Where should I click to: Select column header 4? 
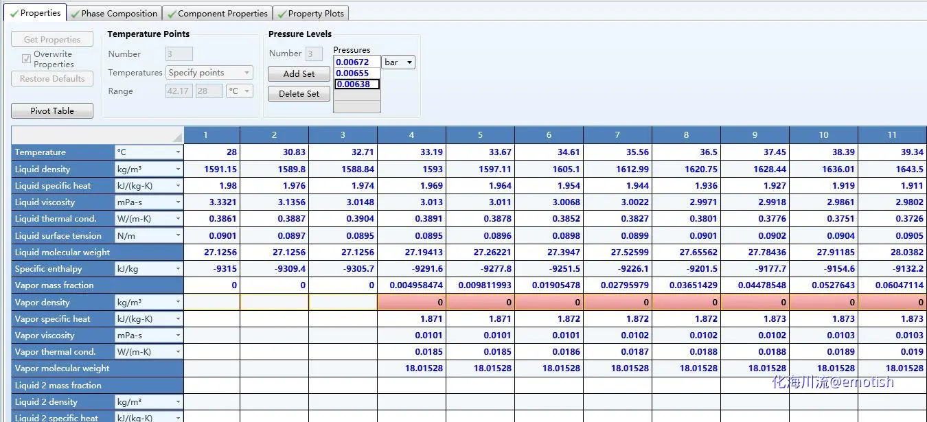411,135
